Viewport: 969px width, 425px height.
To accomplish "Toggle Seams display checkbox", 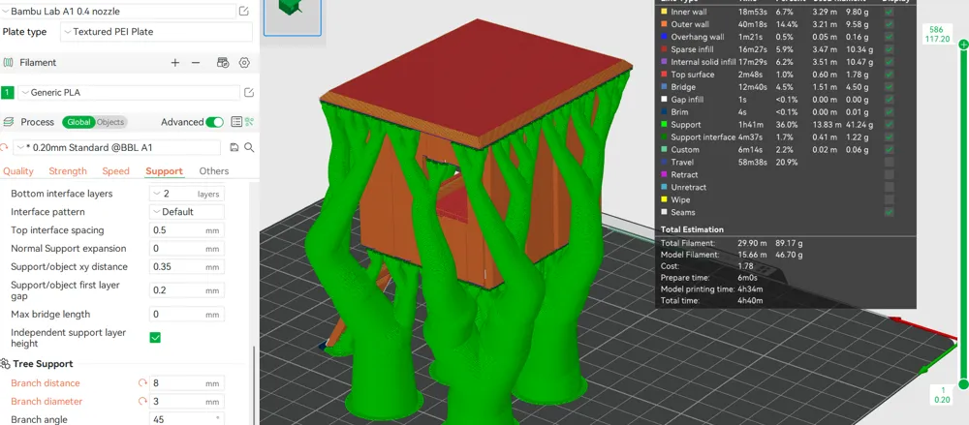I will 889,212.
